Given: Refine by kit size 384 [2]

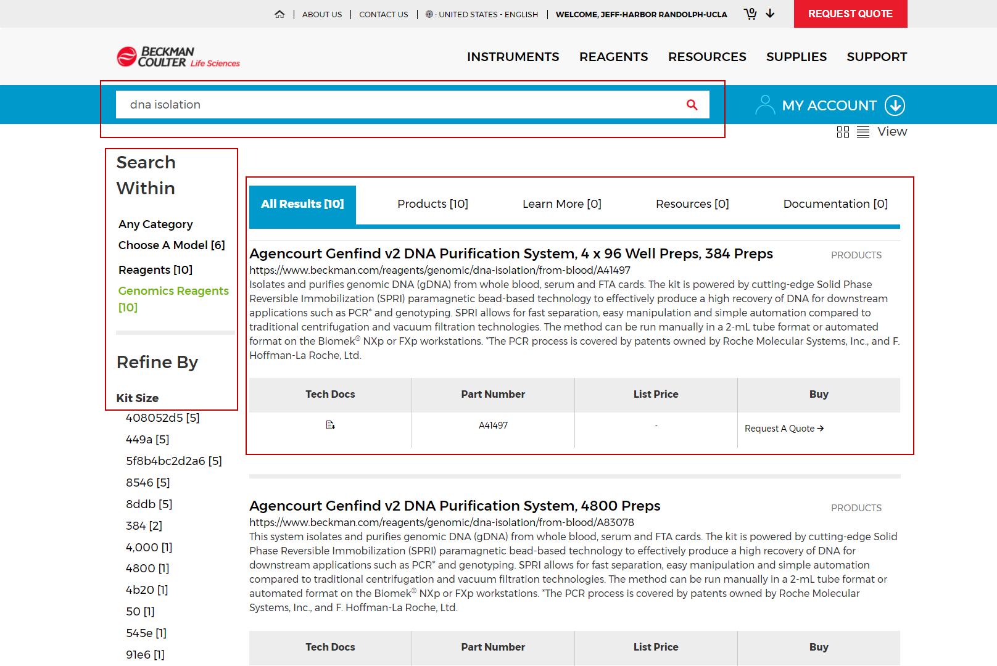Looking at the screenshot, I should (x=144, y=526).
